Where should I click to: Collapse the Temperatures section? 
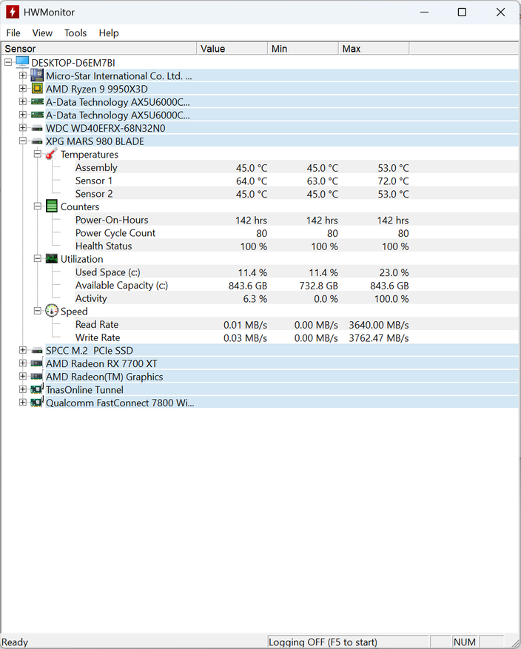point(37,154)
